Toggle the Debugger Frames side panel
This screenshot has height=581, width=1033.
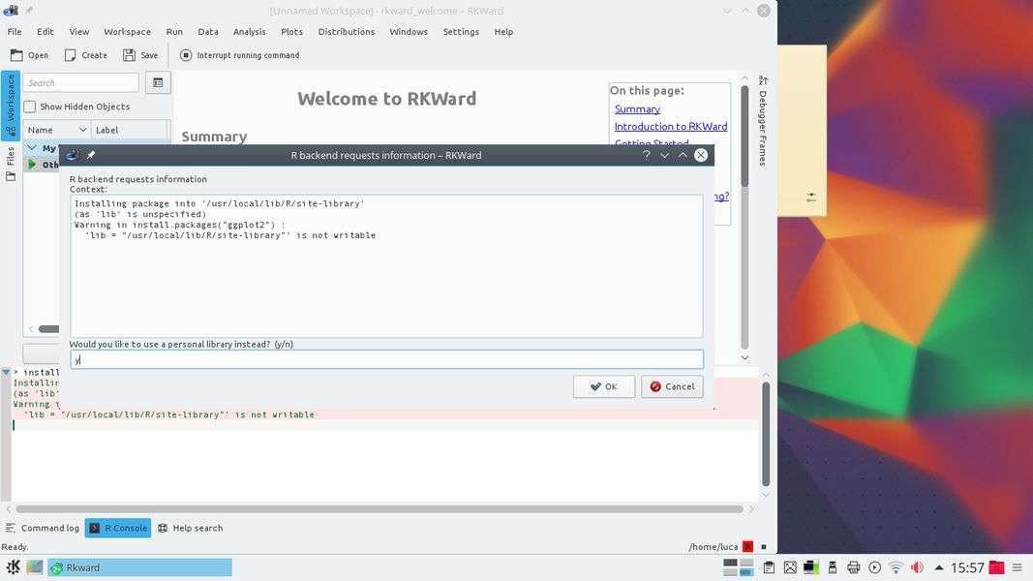pos(763,121)
